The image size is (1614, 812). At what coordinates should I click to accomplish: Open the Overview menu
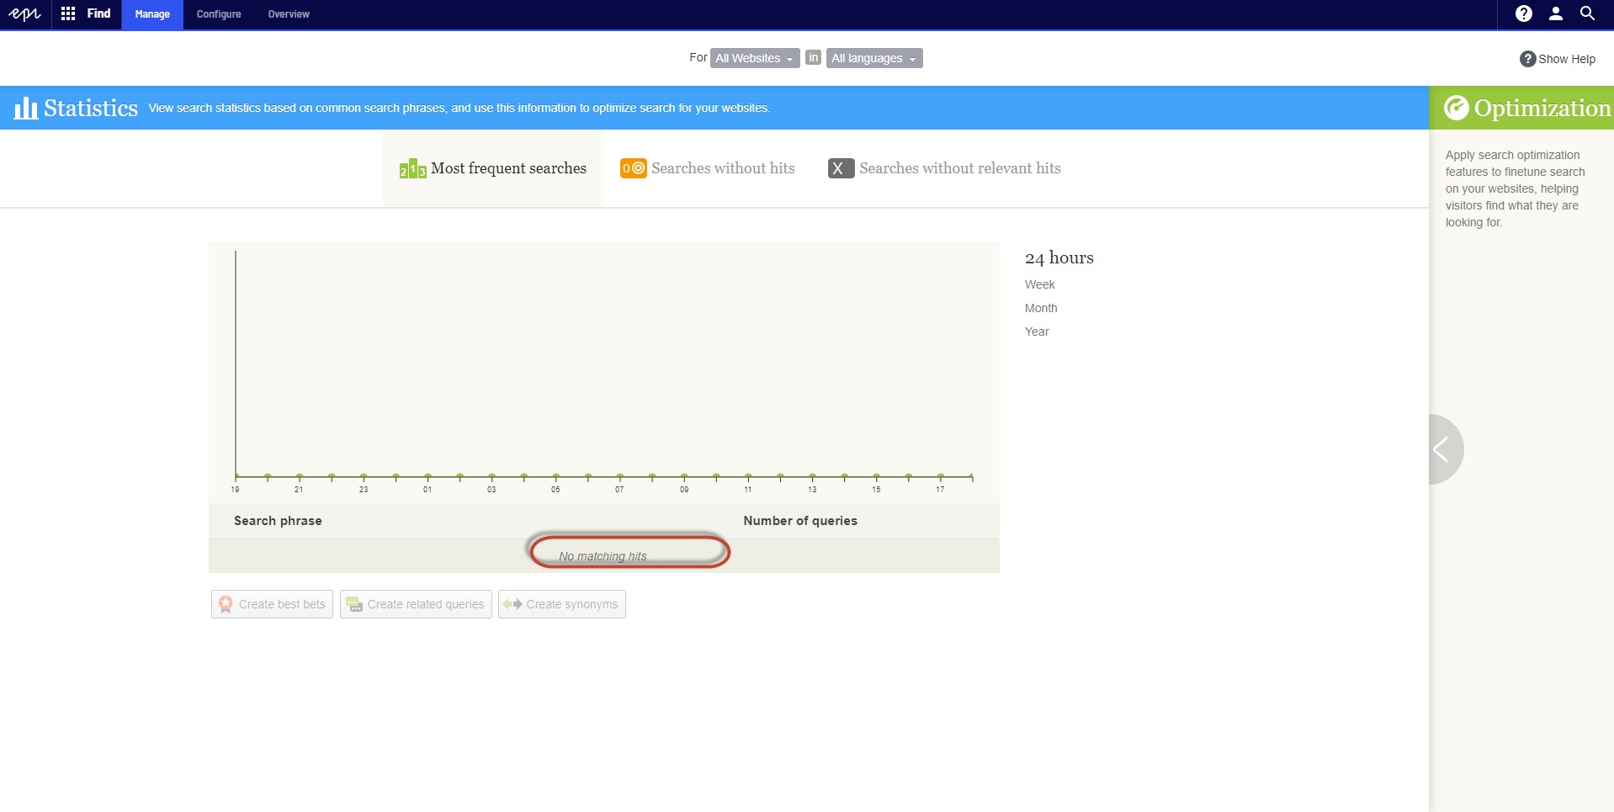click(x=288, y=14)
